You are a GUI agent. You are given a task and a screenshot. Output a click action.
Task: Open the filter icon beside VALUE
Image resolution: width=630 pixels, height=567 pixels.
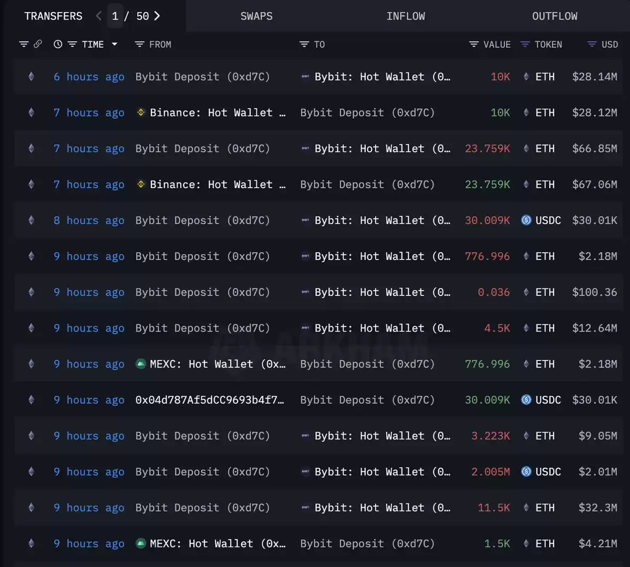coord(474,44)
